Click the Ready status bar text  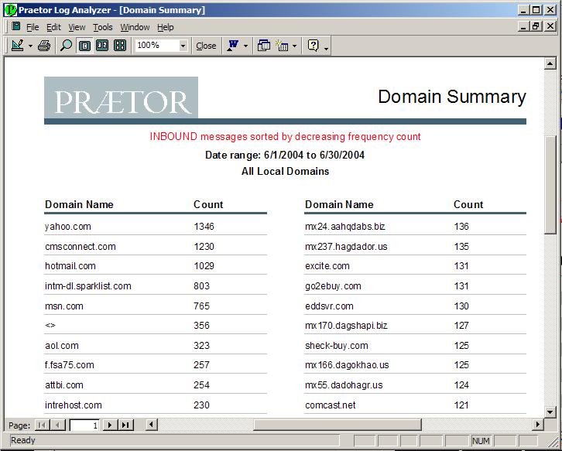23,440
